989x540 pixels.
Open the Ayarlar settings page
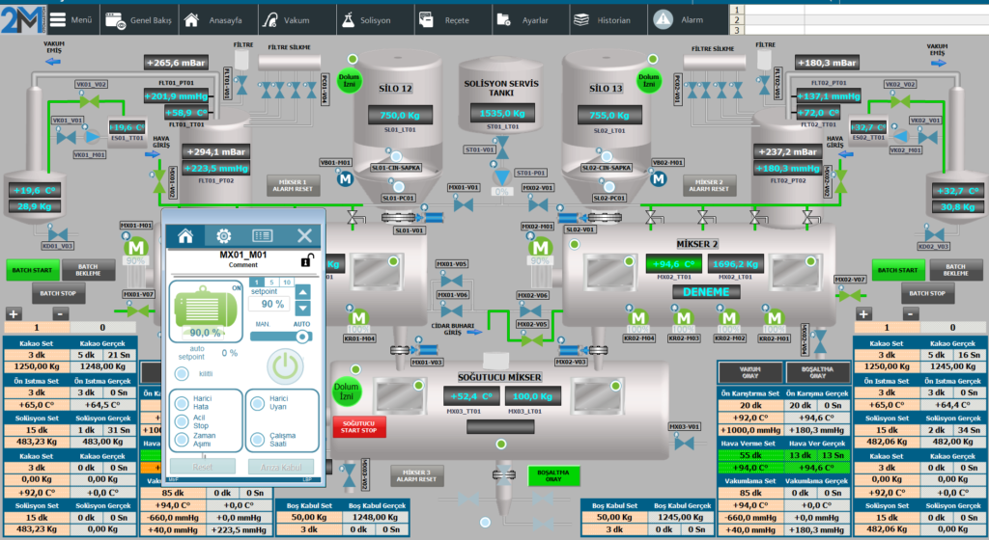coord(531,20)
